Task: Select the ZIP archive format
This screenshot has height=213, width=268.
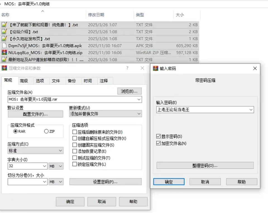Action: (x=46, y=131)
